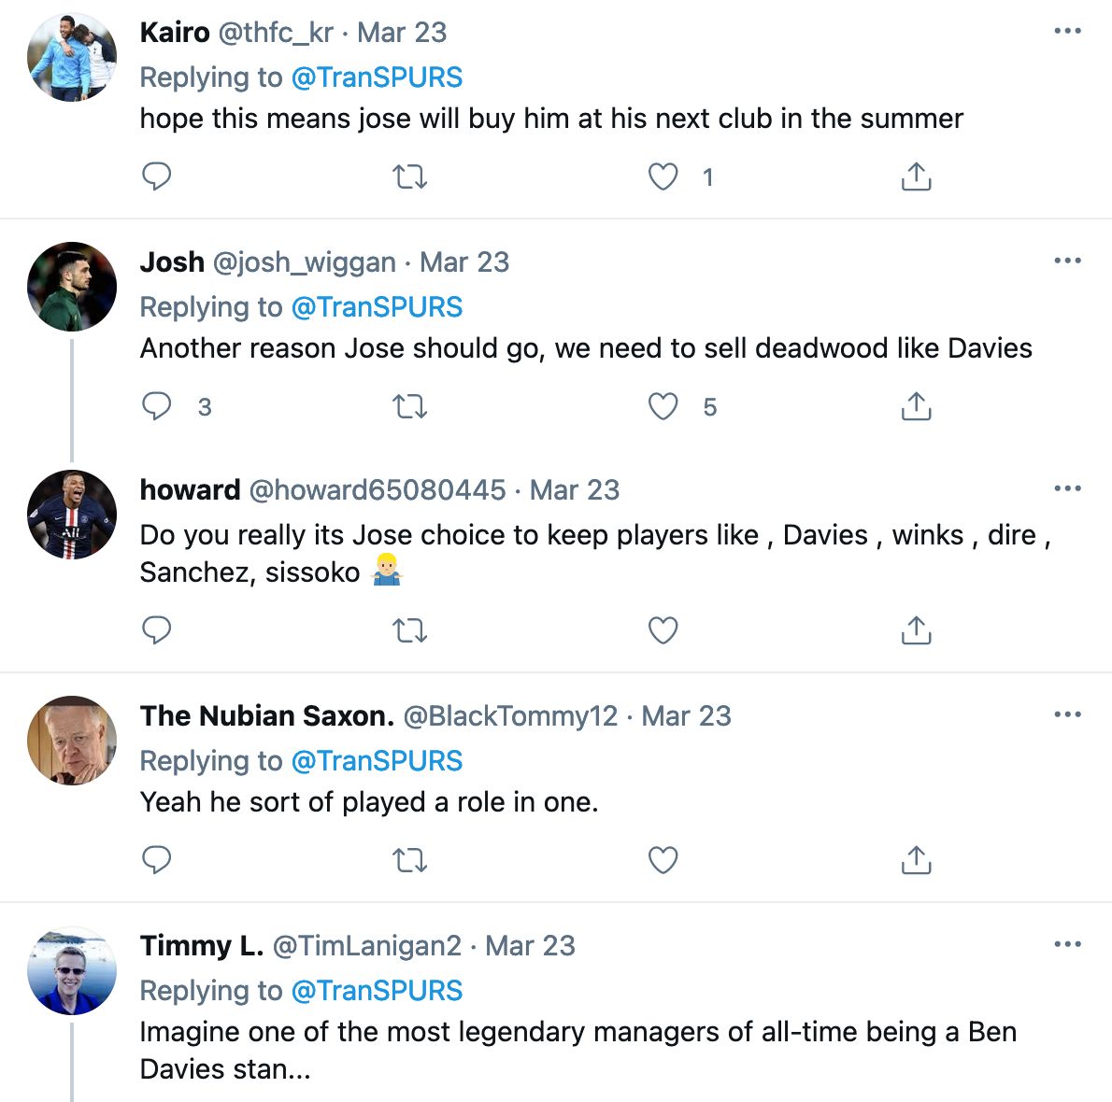The height and width of the screenshot is (1102, 1112).
Task: Open more options on howard's tweet
Action: click(1067, 489)
